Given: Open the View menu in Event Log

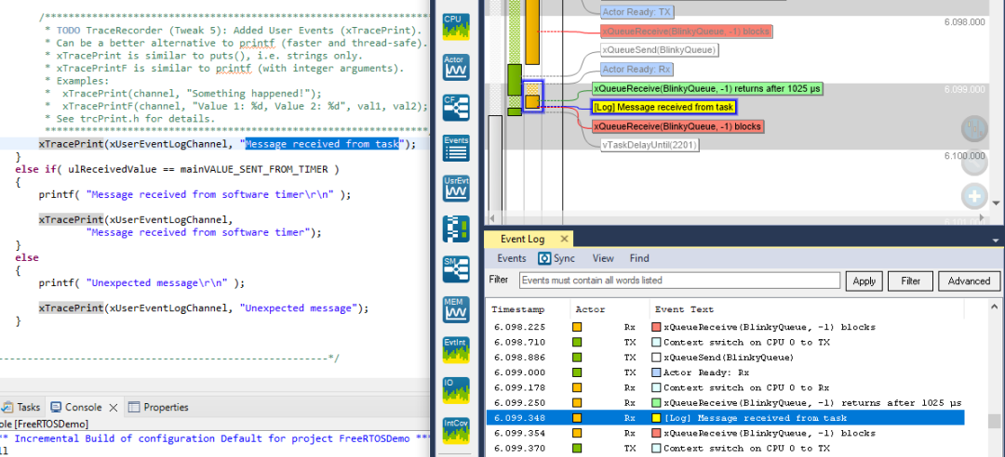Looking at the screenshot, I should (603, 258).
